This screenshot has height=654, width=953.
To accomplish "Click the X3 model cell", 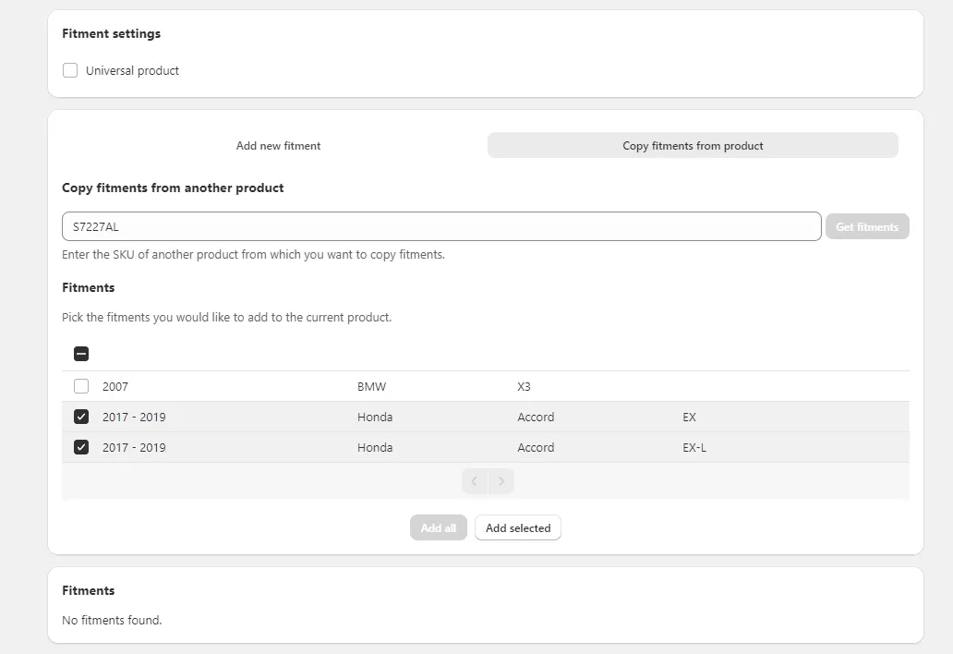I will point(524,386).
